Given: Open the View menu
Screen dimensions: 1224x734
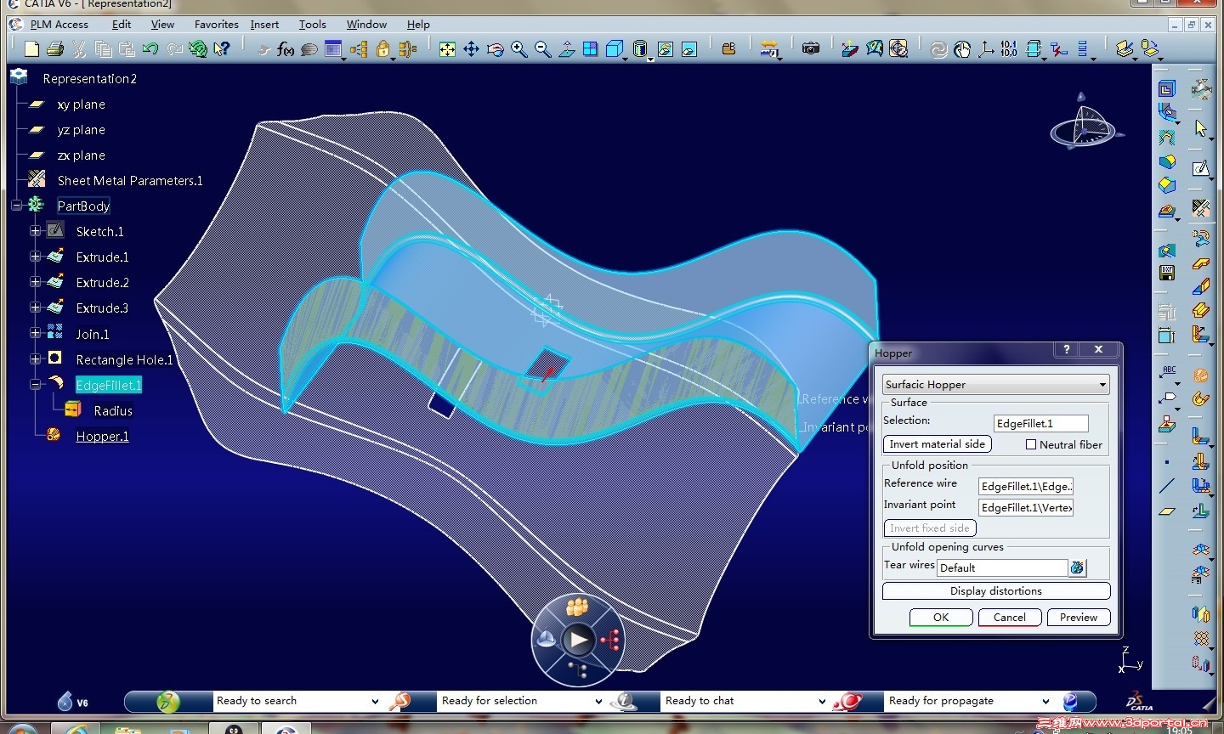Looking at the screenshot, I should coord(162,25).
